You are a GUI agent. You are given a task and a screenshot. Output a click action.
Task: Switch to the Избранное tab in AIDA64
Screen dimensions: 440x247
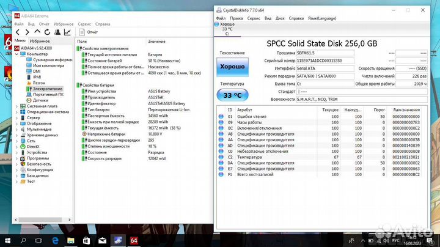40,41
